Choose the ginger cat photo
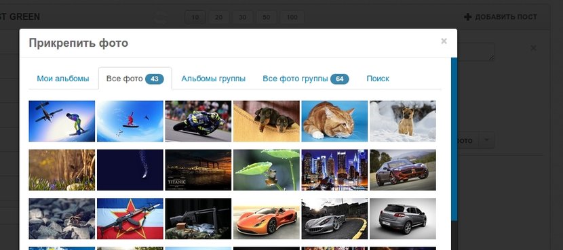 (x=334, y=121)
